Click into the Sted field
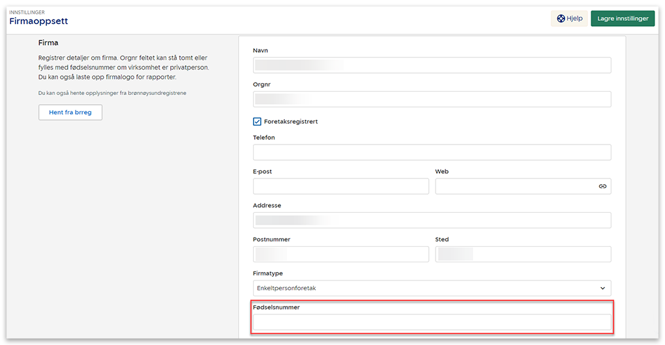The width and height of the screenshot is (665, 345). tap(522, 254)
